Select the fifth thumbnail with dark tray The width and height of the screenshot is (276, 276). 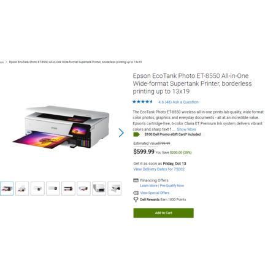tap(68, 188)
